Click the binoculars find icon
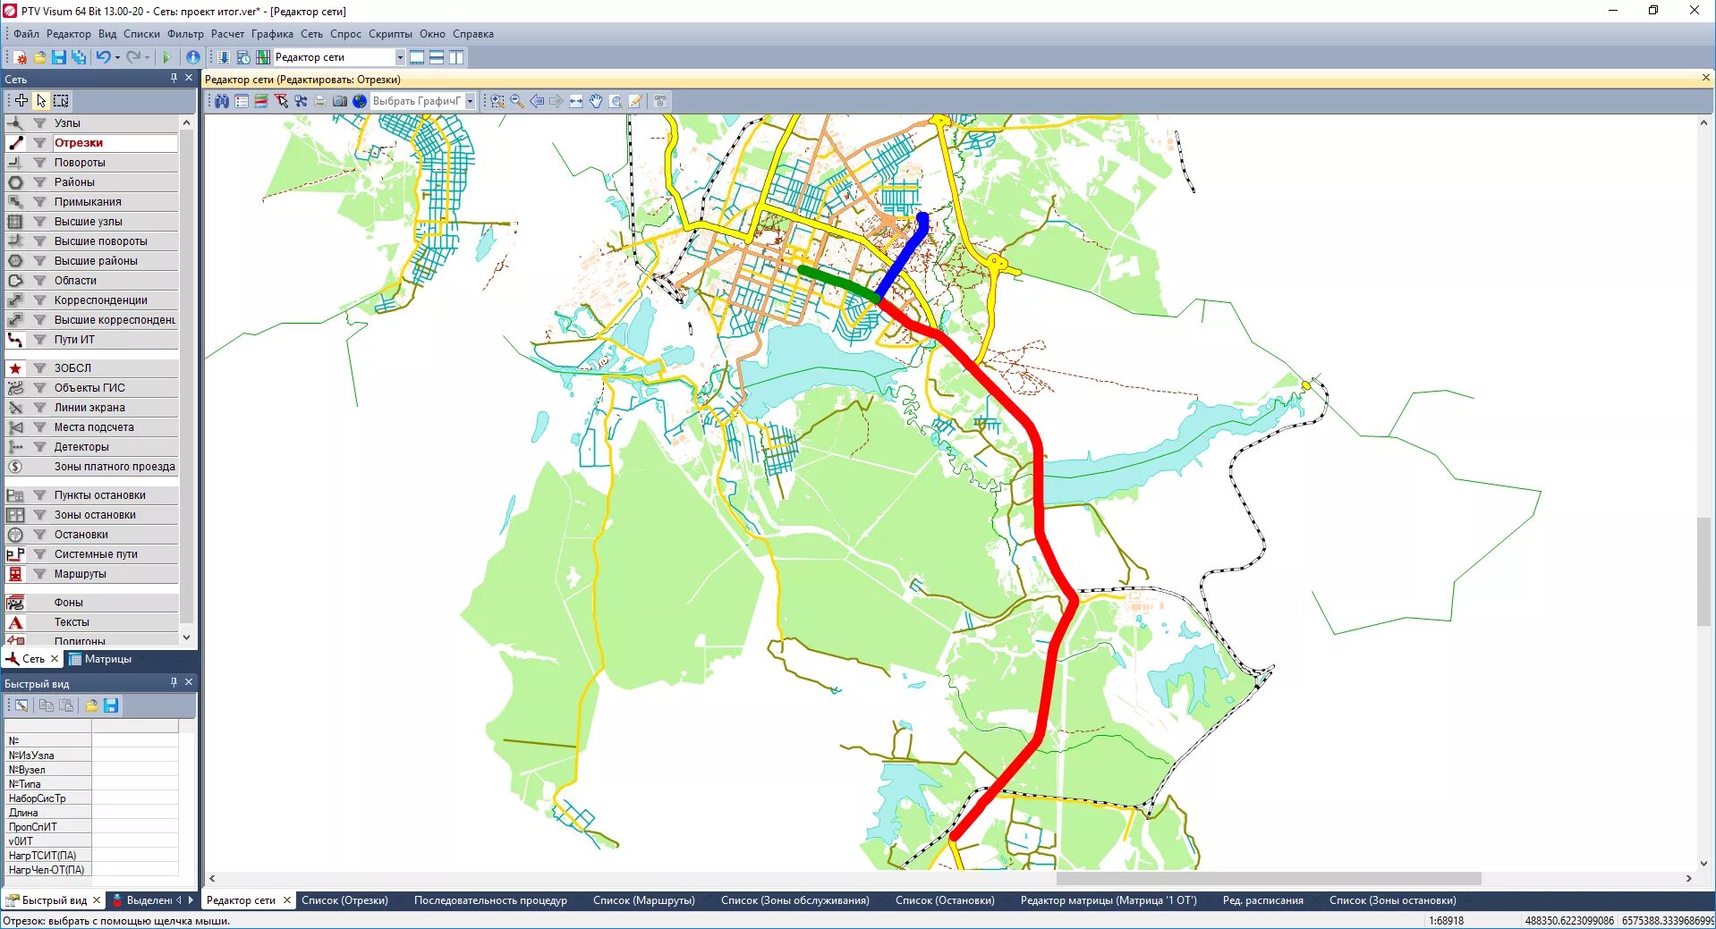Viewport: 1716px width, 929px height. pyautogui.click(x=222, y=101)
